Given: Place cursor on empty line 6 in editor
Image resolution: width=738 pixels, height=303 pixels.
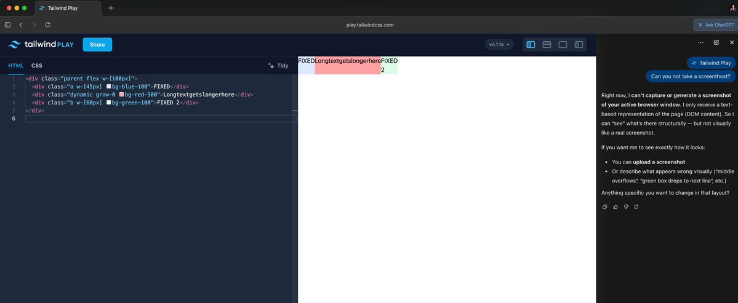Looking at the screenshot, I should click(161, 119).
